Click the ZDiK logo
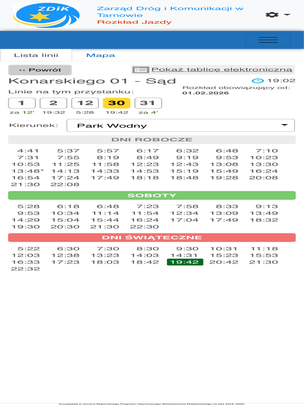Viewport: 304px width, 405px height. (x=47, y=15)
